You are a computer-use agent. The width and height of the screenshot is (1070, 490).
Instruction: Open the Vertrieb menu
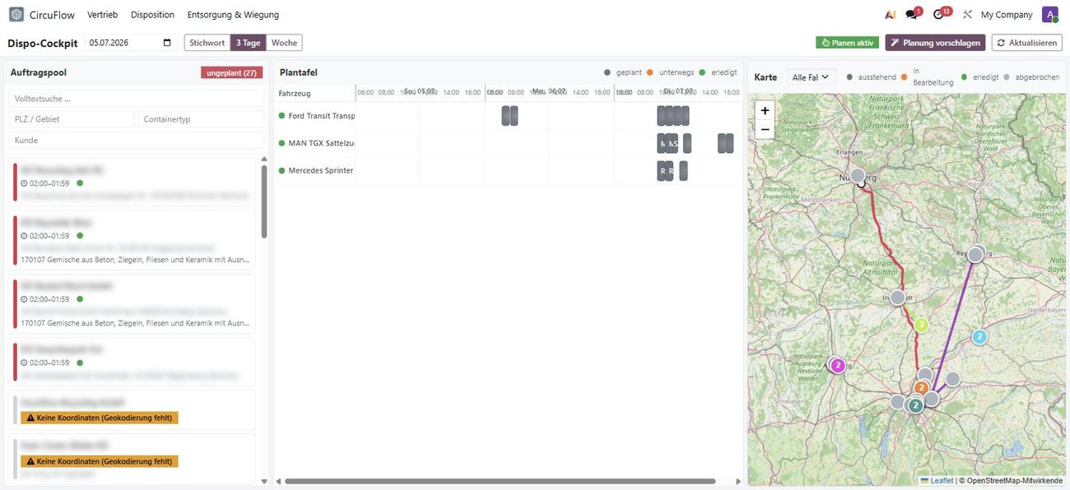[102, 15]
